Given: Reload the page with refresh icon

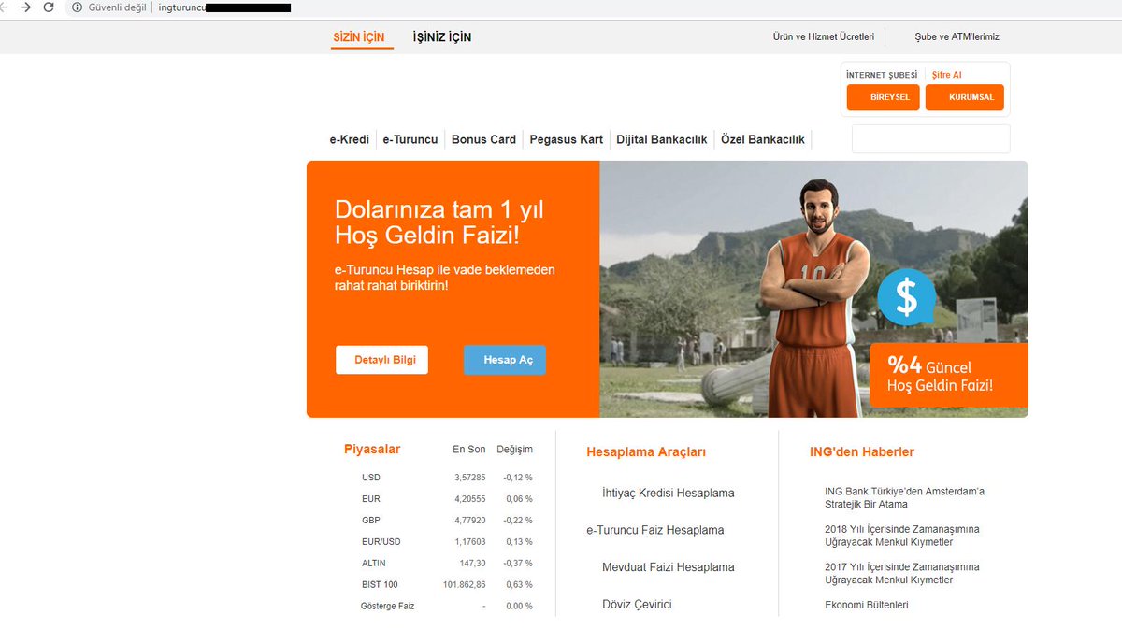Looking at the screenshot, I should point(49,7).
